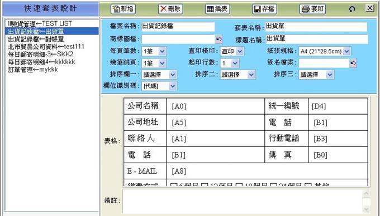Click the 套印 print button
Image resolution: width=380 pixels, height=216 pixels.
(312, 9)
